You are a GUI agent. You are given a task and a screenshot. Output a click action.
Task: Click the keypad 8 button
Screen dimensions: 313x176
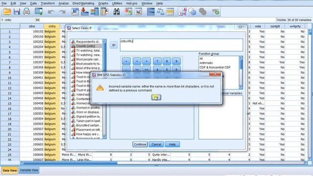pos(167,61)
